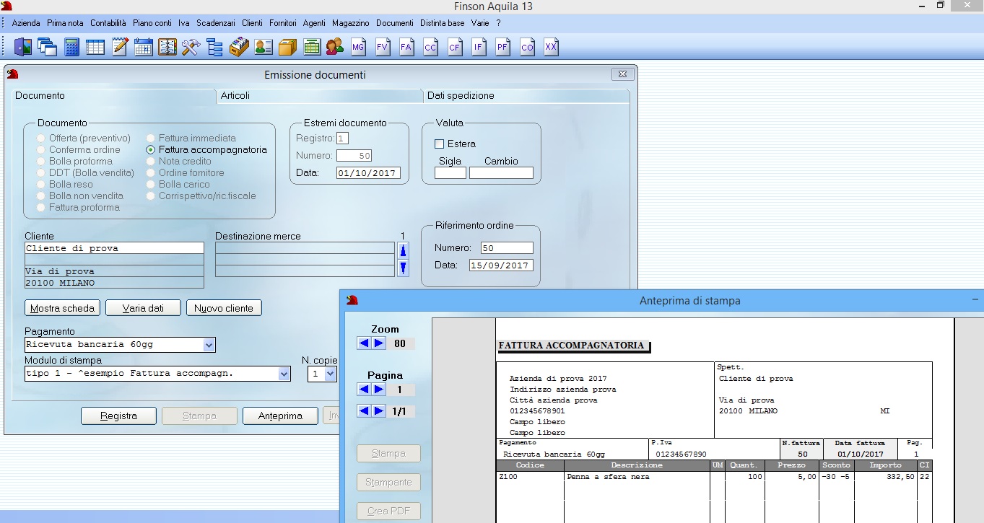Click the notepad with pencil icon
The height and width of the screenshot is (523, 984).
119,48
